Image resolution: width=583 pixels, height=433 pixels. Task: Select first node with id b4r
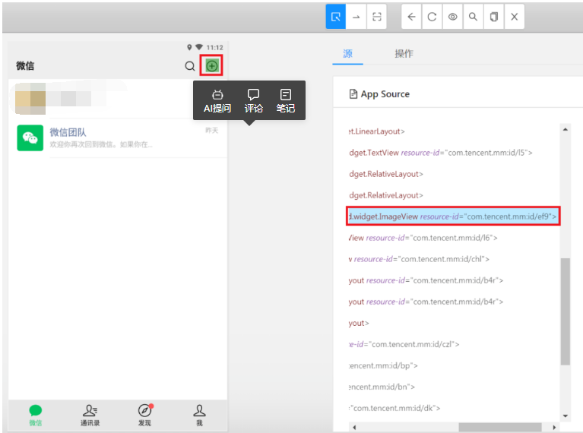pos(426,280)
